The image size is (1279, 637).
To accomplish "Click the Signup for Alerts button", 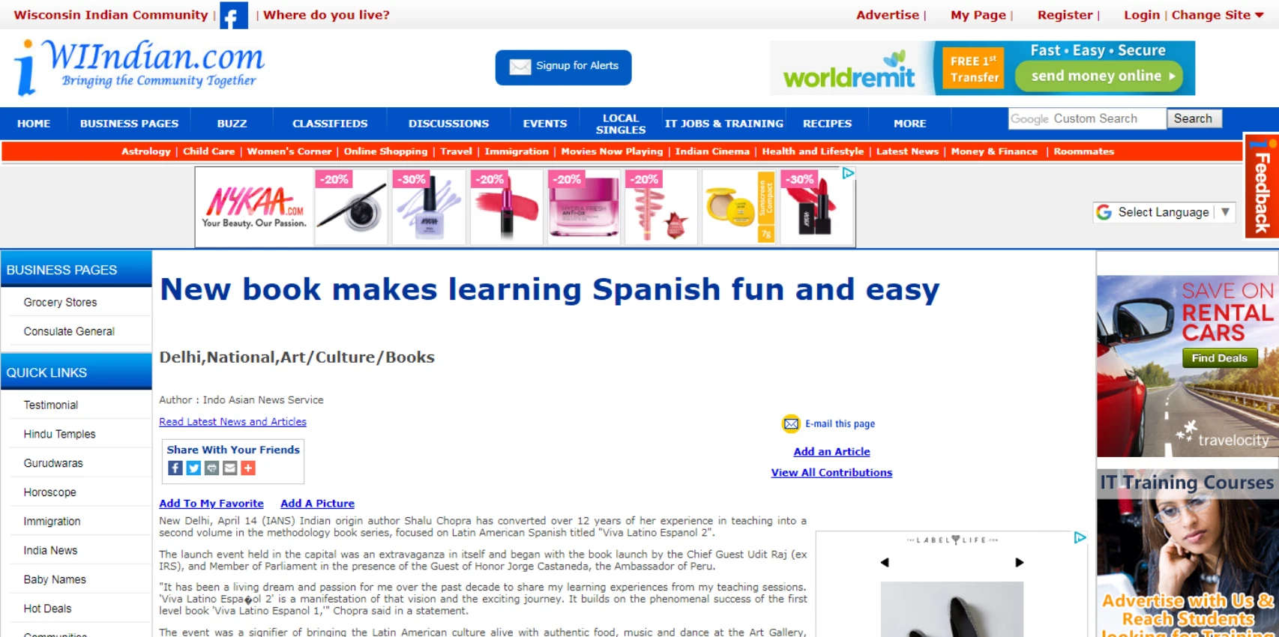I will 563,67.
